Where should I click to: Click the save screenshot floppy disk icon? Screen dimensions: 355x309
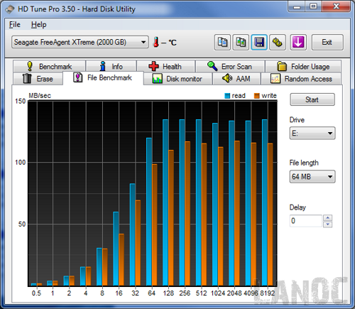point(259,43)
